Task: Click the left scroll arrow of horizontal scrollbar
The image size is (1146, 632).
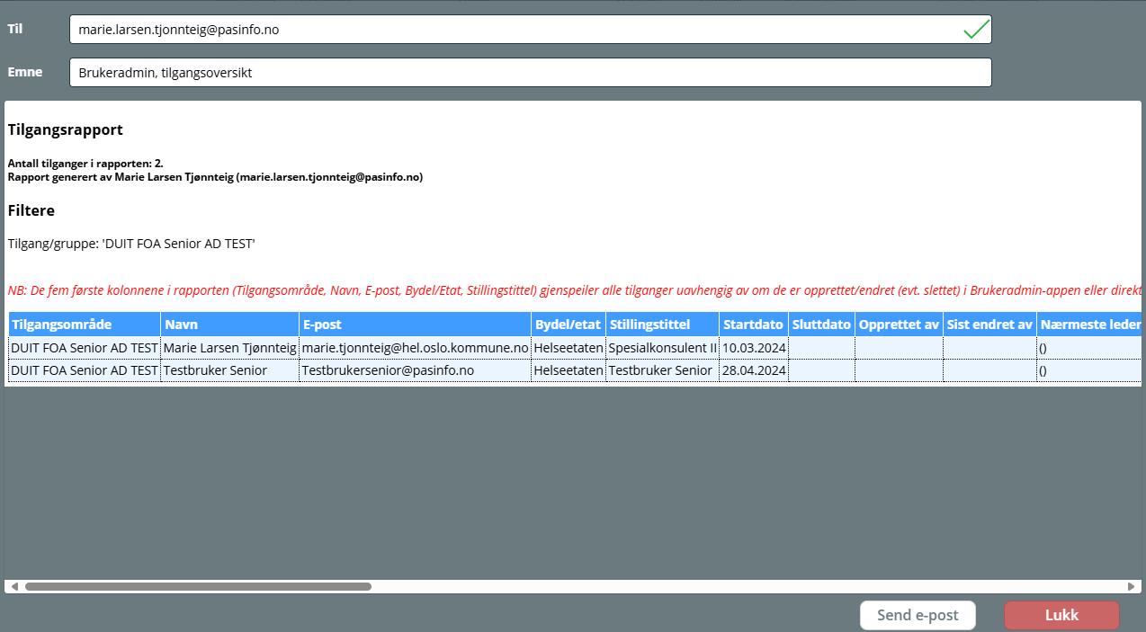Action: coord(13,586)
